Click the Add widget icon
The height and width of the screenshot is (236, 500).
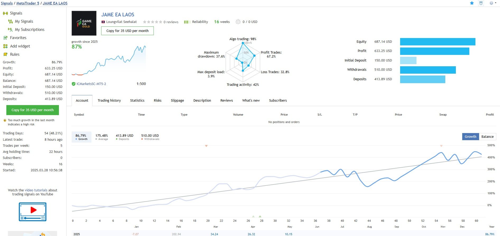click(x=5, y=46)
